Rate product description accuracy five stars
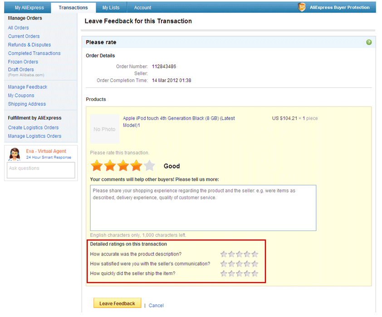 click(255, 254)
